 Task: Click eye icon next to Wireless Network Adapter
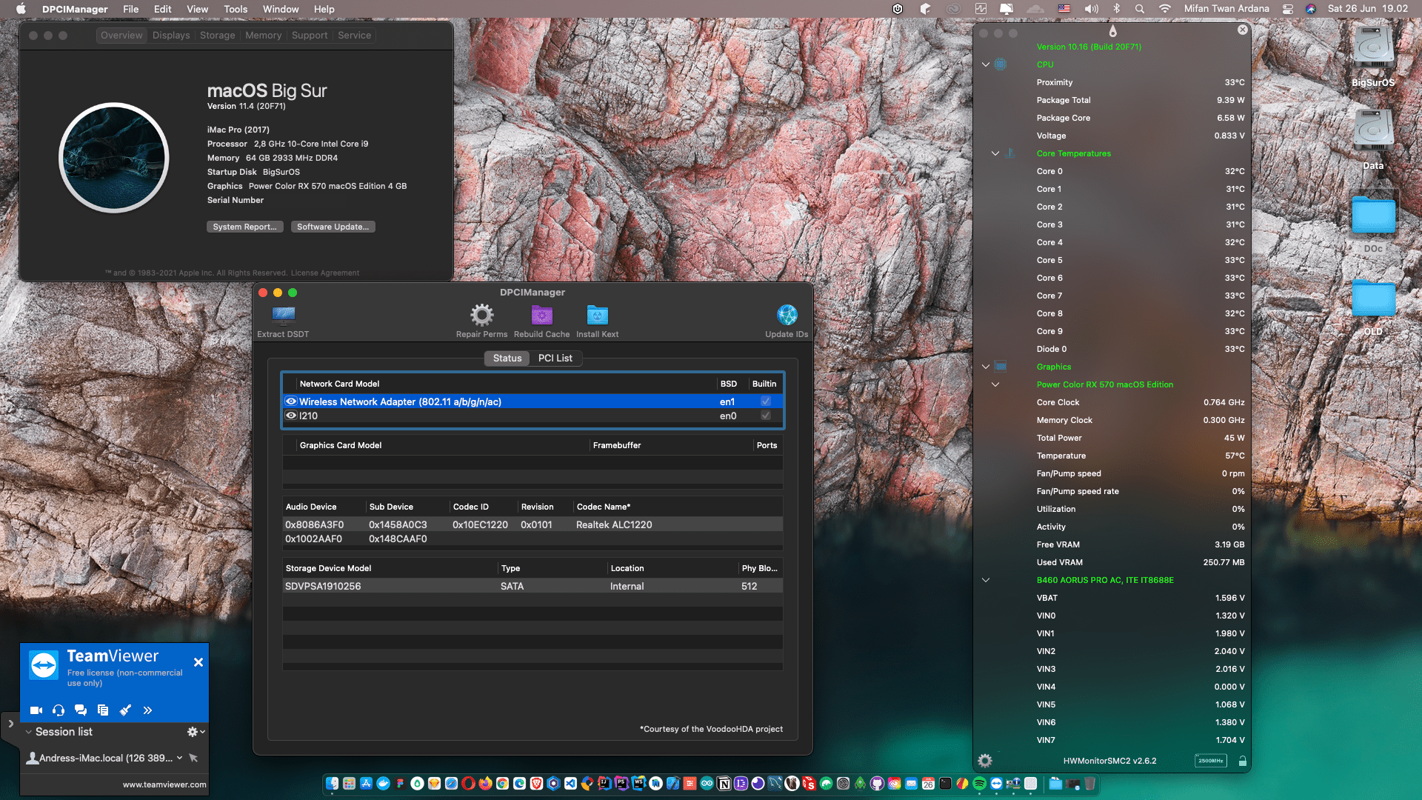pyautogui.click(x=291, y=401)
